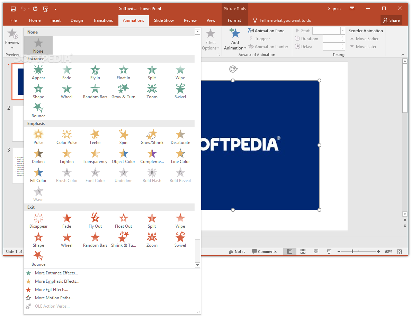
Task: Pick the Grow & Turn animation
Action: [x=124, y=91]
